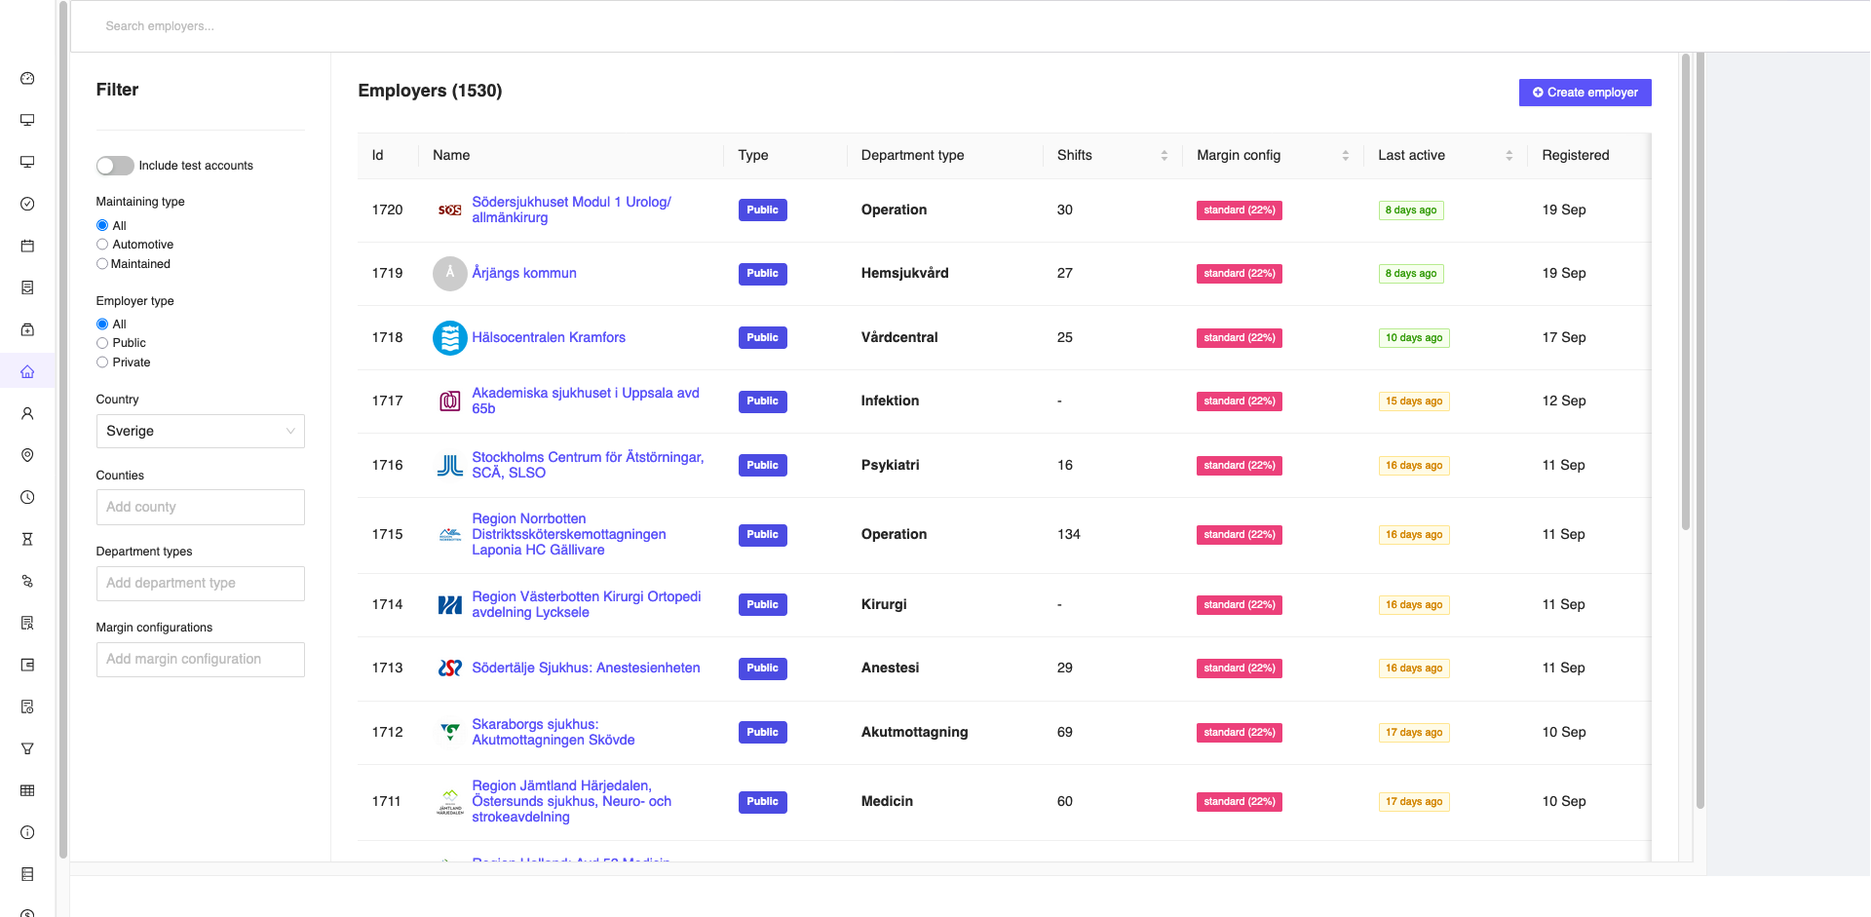Open the dashboard clock icon in the sidebar

(x=27, y=78)
